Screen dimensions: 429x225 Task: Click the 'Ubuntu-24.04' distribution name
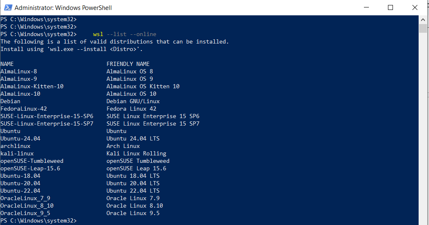[x=20, y=138]
